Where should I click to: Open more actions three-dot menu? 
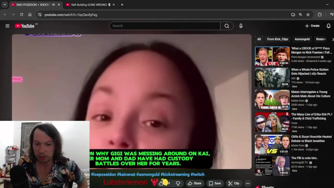pos(248,183)
